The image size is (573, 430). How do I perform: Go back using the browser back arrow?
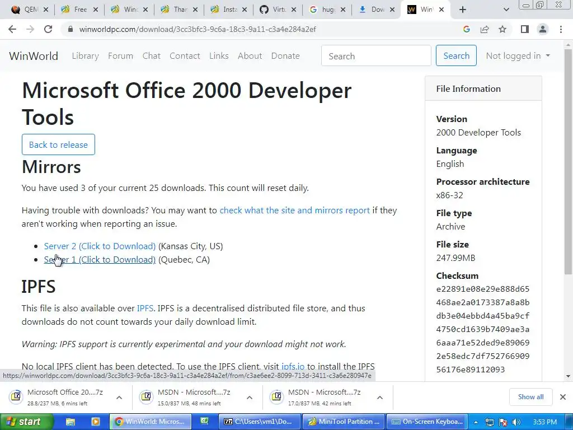[x=12, y=29]
